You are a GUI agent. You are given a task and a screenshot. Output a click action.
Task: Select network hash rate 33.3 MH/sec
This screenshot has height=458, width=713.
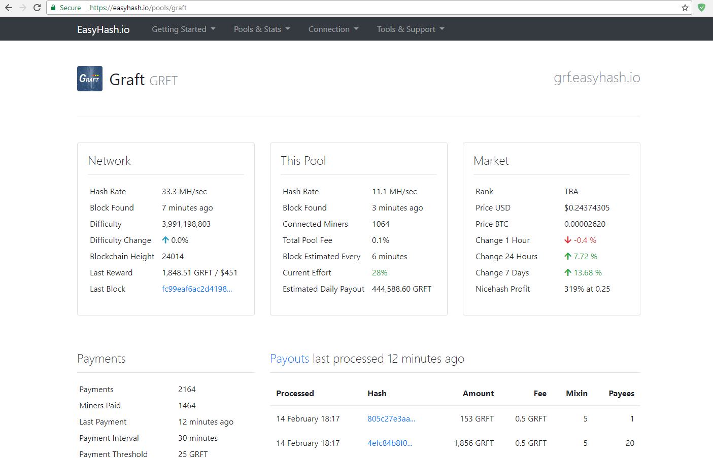(184, 191)
